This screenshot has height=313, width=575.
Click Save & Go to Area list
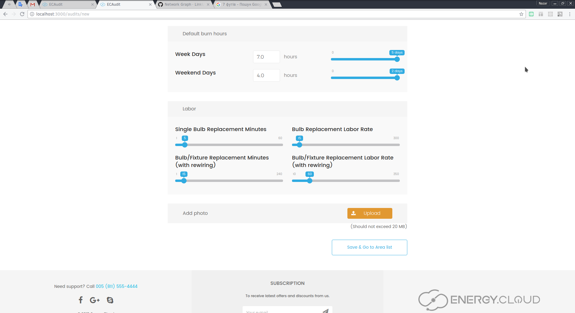[369, 247]
